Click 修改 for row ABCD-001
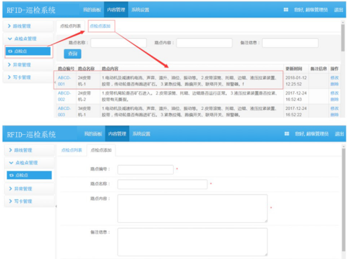Screen dimensions: 349x259 click(334, 78)
